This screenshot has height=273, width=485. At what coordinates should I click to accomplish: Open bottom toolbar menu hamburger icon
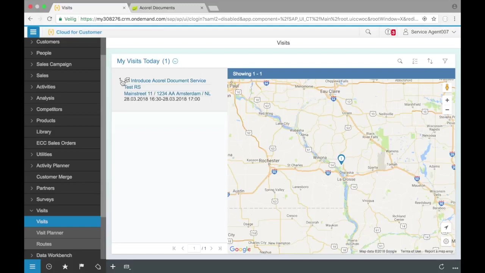click(32, 267)
